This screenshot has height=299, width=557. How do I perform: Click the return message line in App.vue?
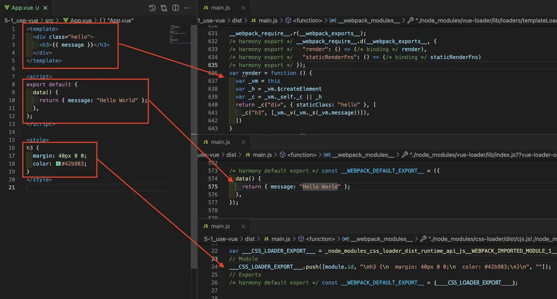[93, 100]
